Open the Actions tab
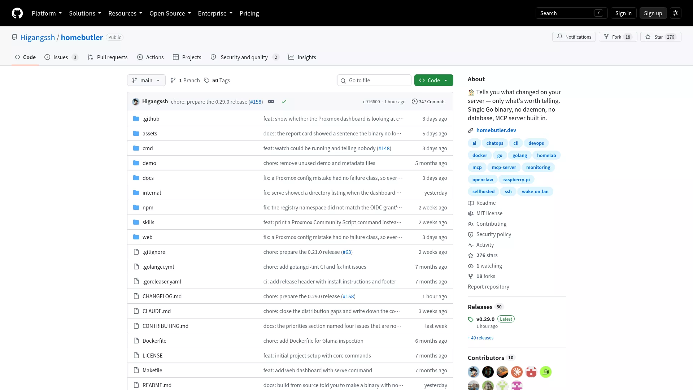 coord(151,57)
